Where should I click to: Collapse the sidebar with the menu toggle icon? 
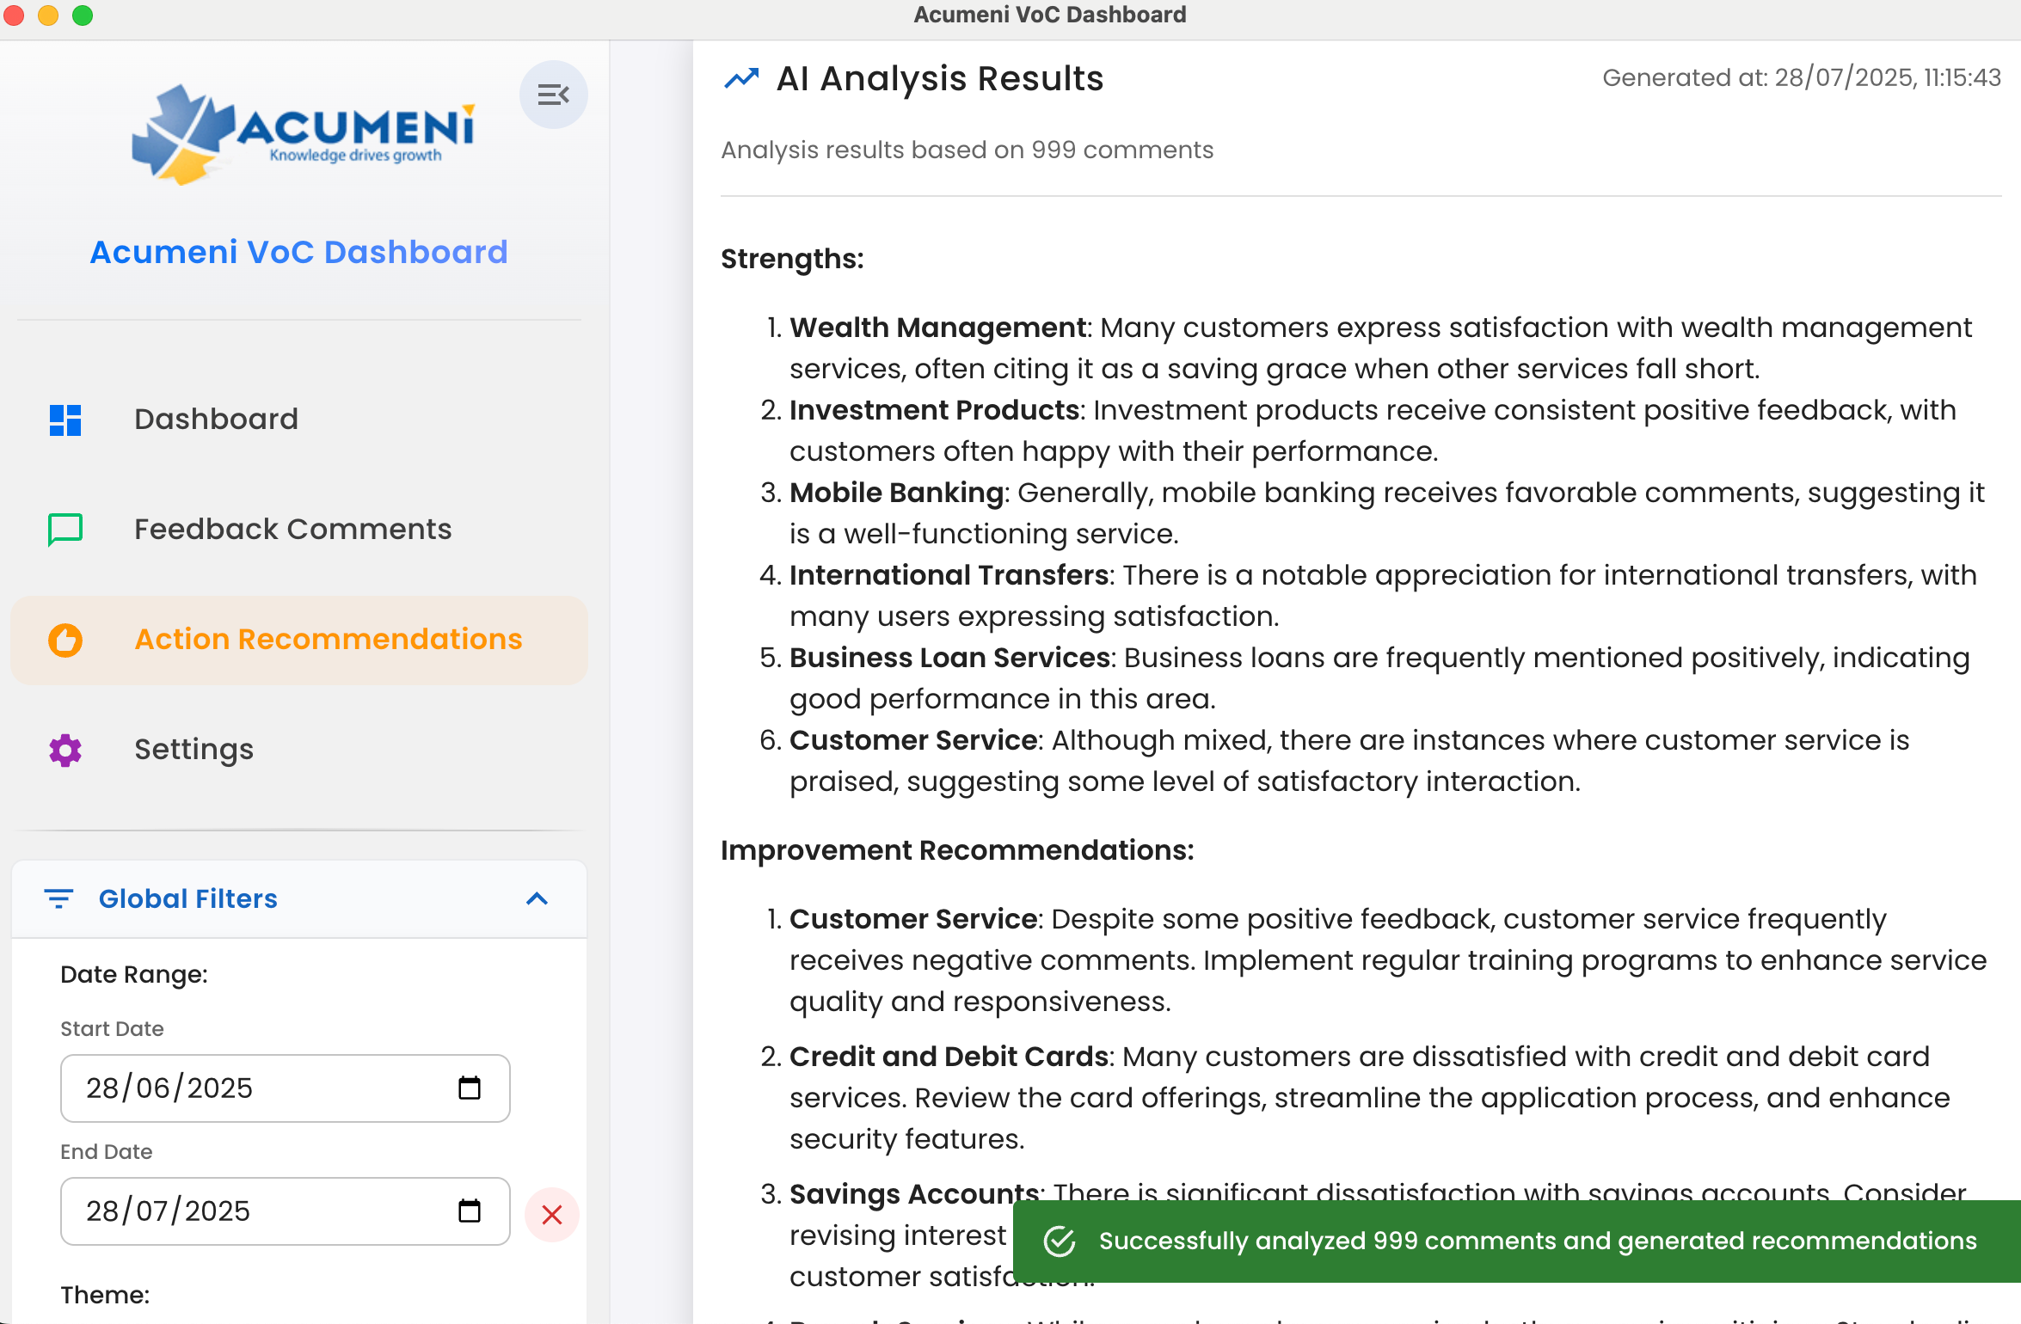[x=553, y=95]
